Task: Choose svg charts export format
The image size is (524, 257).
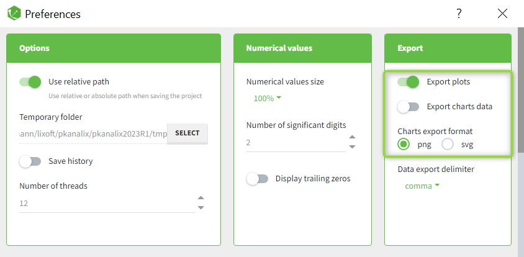Action: coord(448,145)
